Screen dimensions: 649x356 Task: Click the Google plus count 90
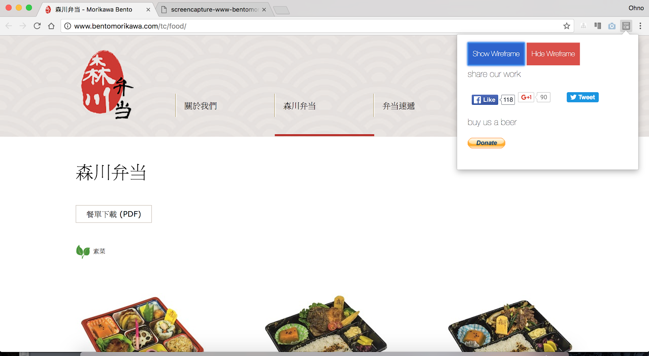pos(544,97)
